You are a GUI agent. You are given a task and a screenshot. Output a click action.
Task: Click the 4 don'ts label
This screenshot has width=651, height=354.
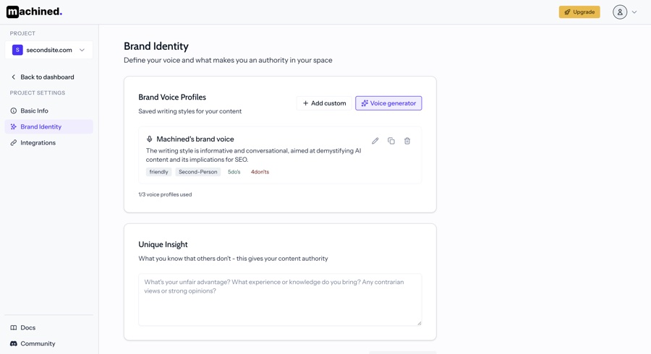pyautogui.click(x=260, y=172)
